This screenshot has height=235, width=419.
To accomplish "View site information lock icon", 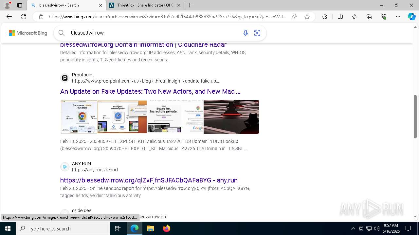I will coord(41,17).
